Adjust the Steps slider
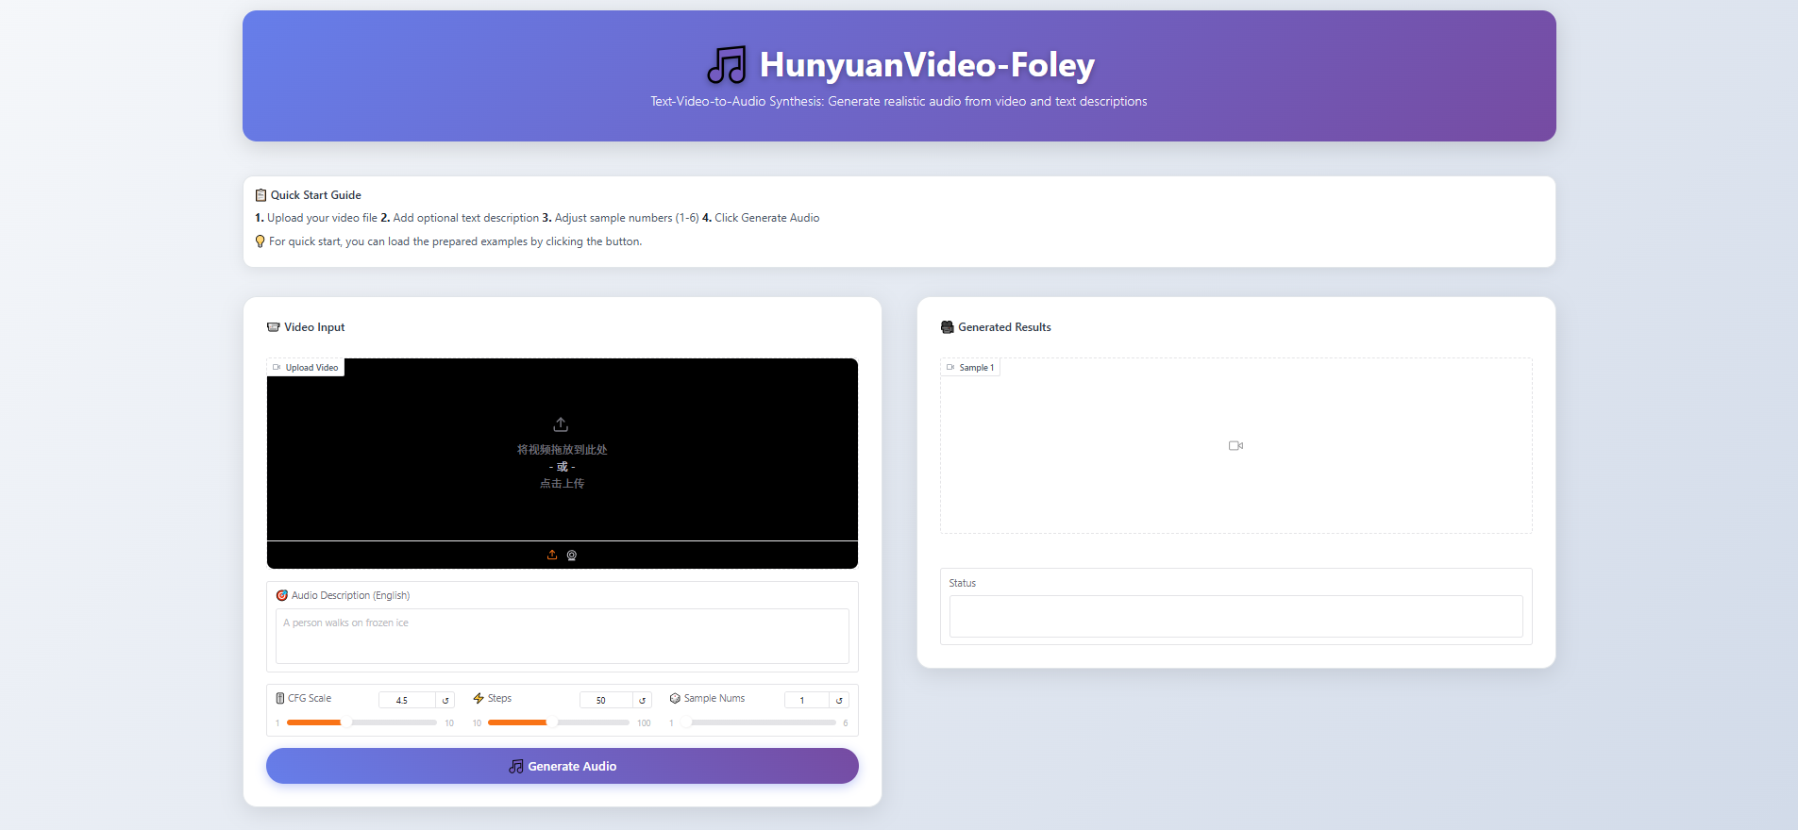The width and height of the screenshot is (1798, 830). [x=559, y=722]
